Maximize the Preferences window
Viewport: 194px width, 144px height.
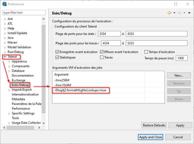tap(175, 4)
